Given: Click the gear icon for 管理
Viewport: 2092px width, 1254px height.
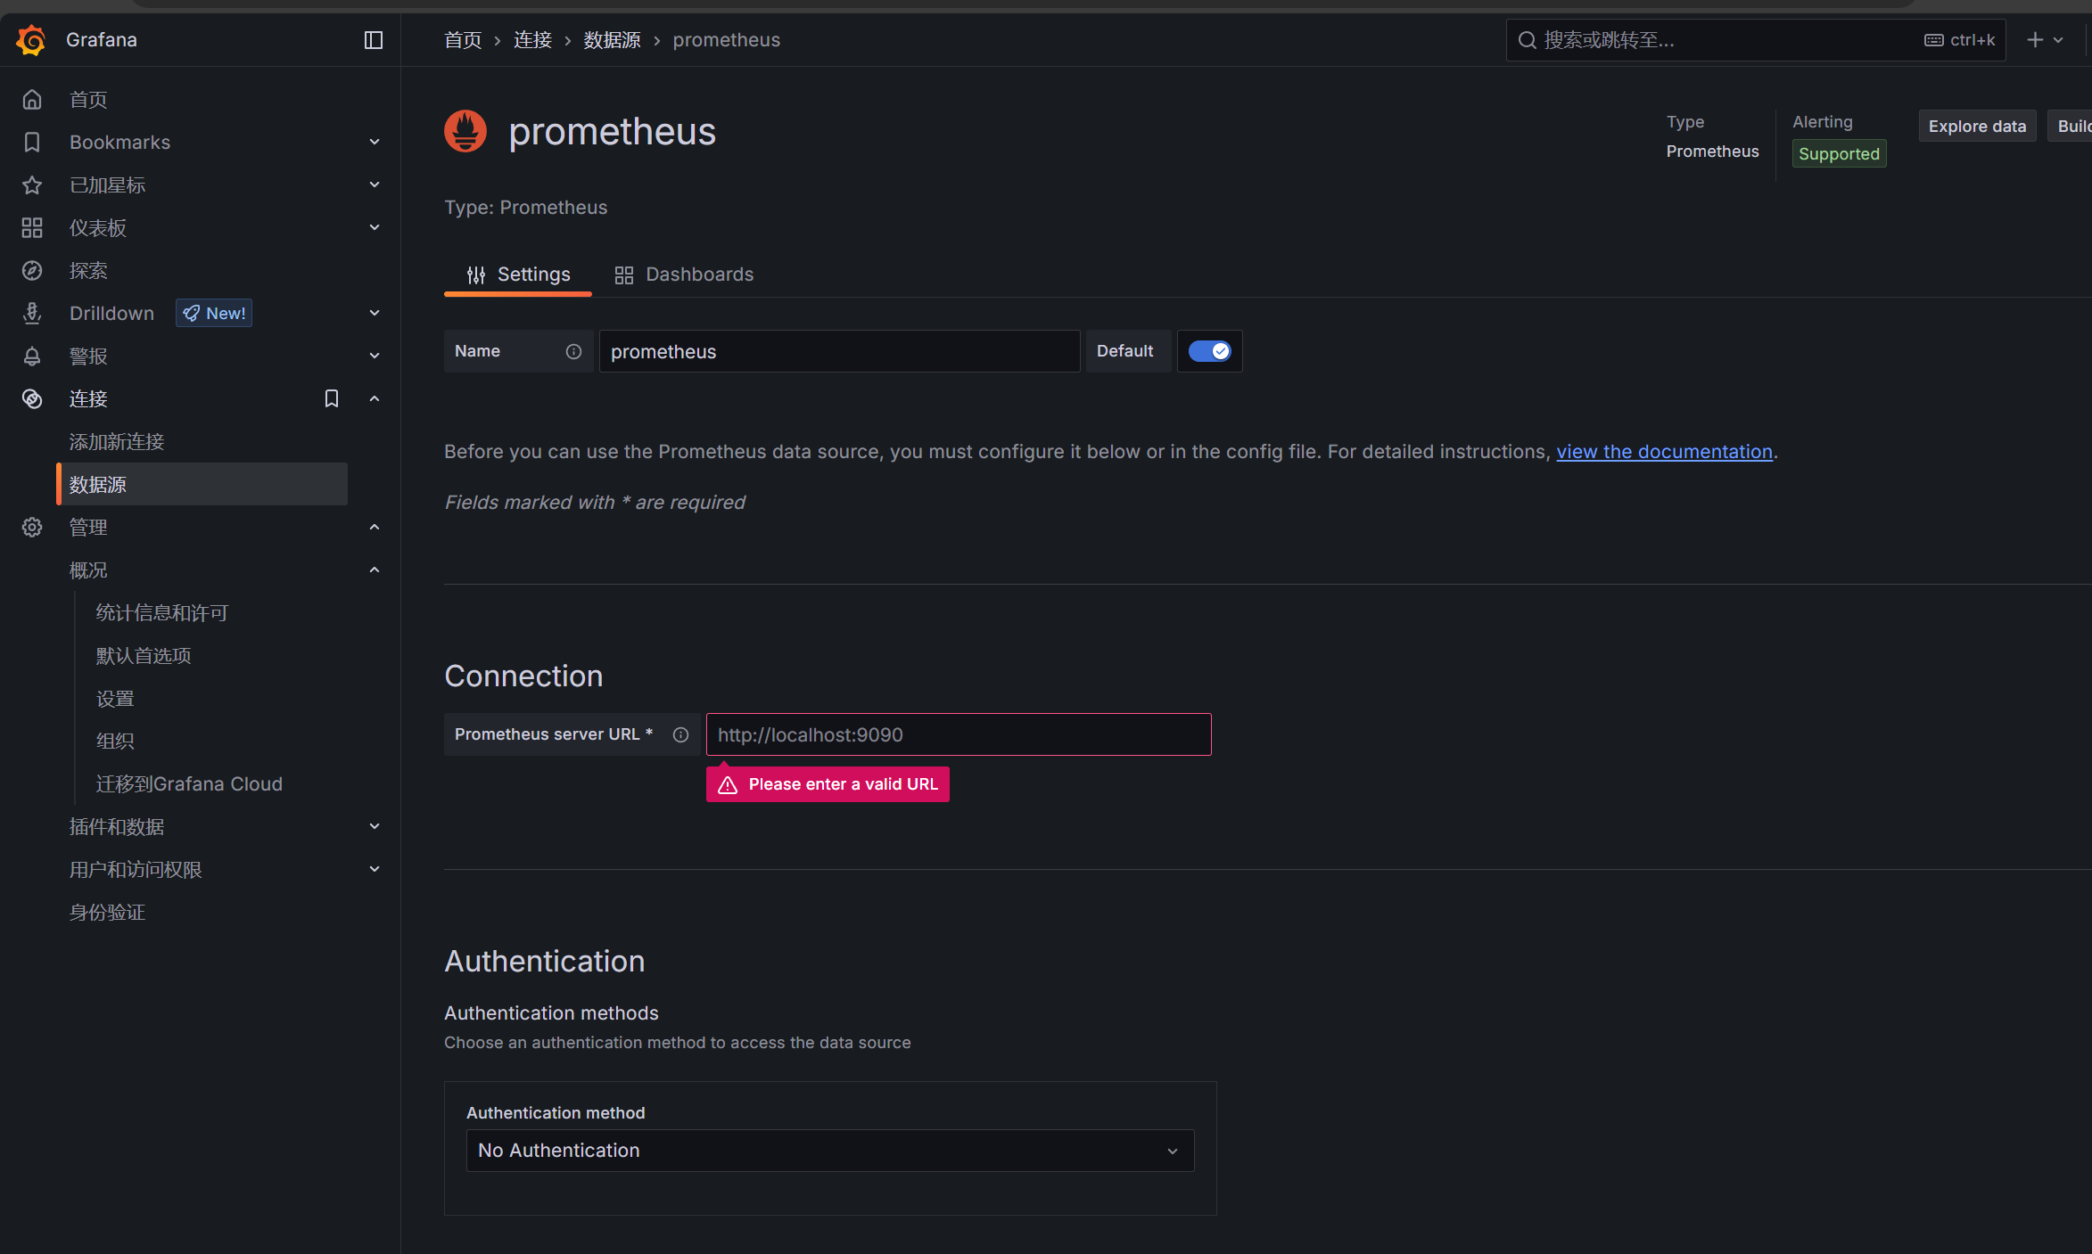Looking at the screenshot, I should (32, 528).
